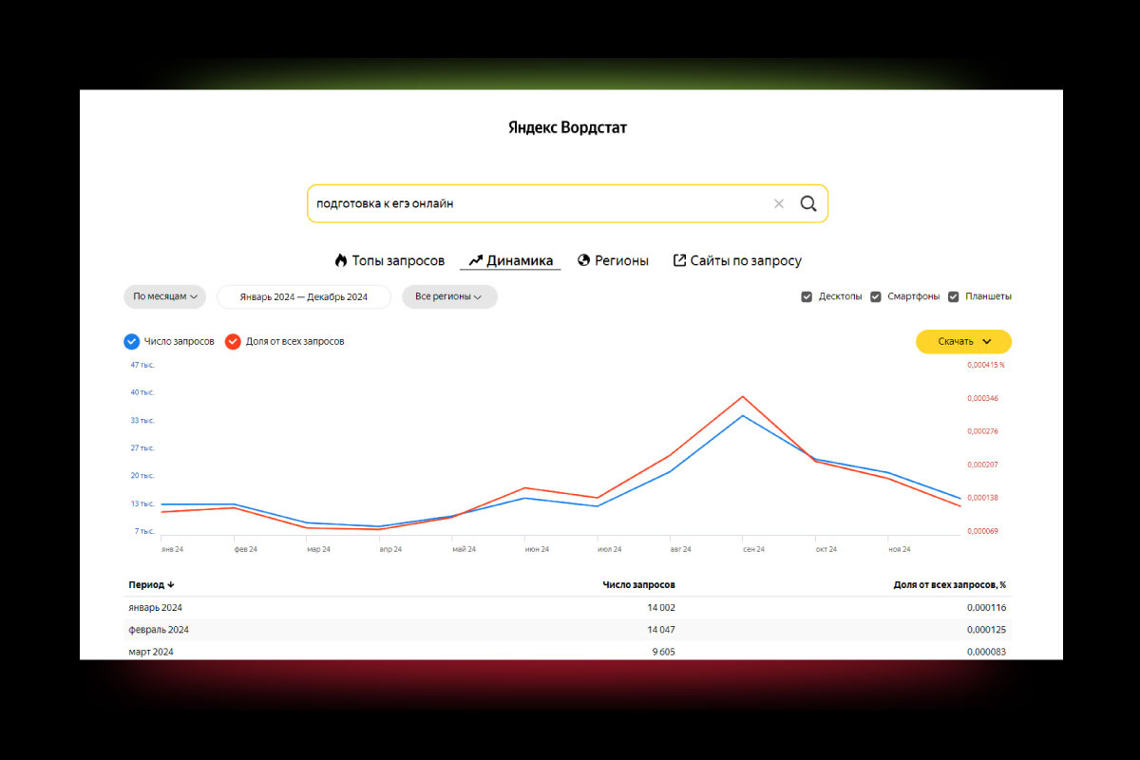Toggle the Смартфоны checkbox
The image size is (1140, 760).
pos(876,296)
